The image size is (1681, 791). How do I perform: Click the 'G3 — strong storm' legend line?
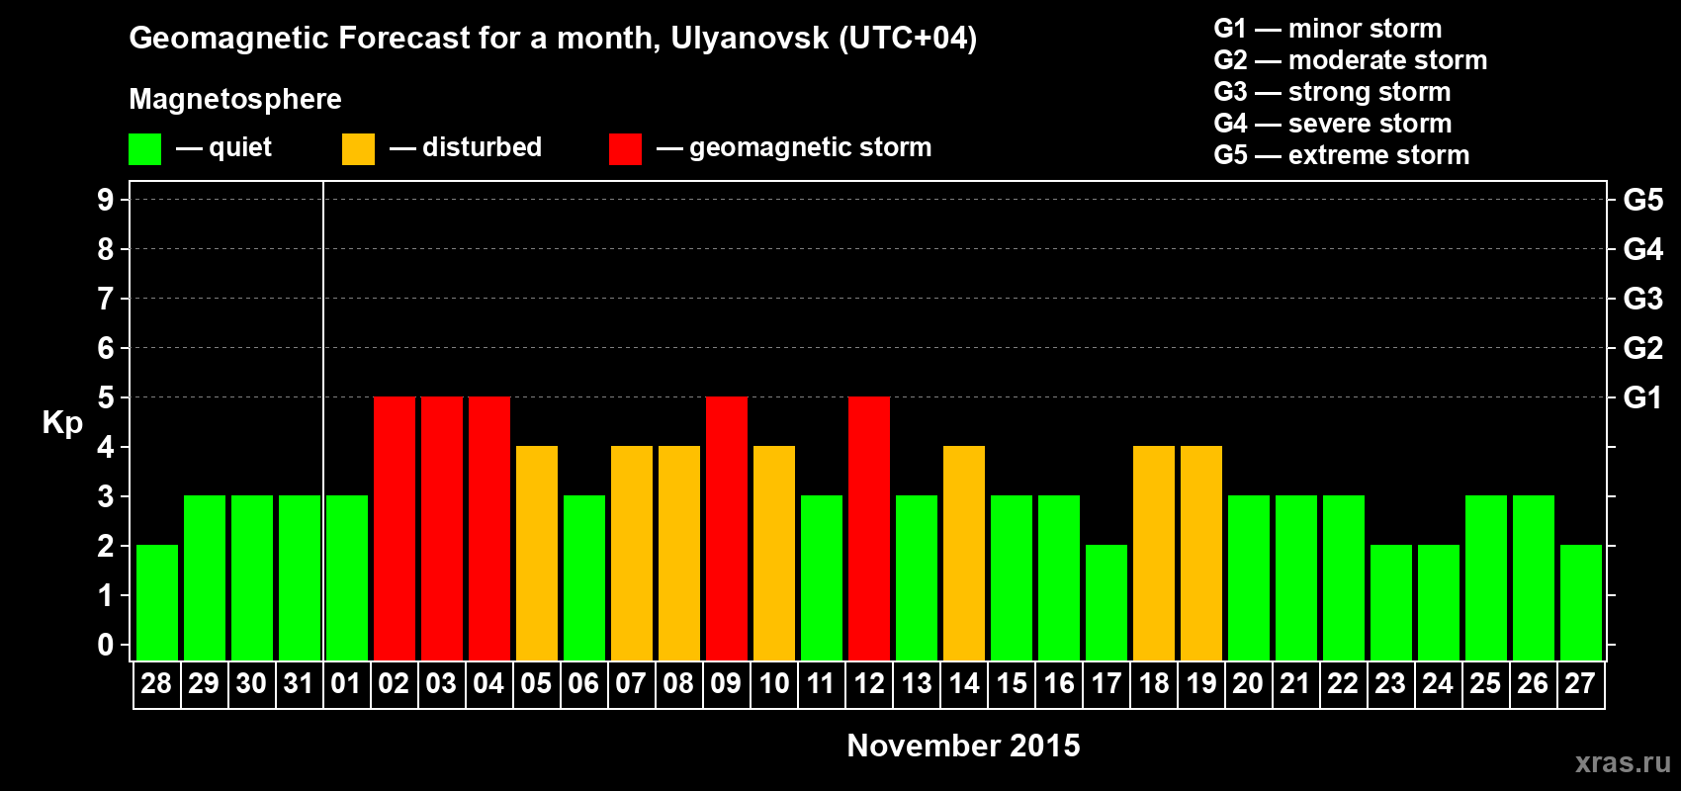tap(1332, 92)
